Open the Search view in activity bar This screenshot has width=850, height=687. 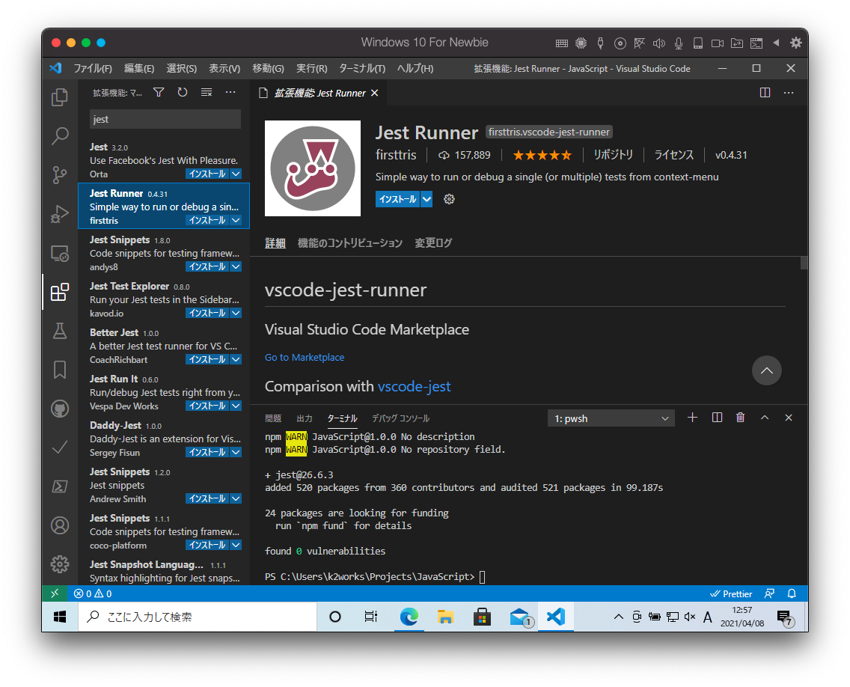(60, 135)
